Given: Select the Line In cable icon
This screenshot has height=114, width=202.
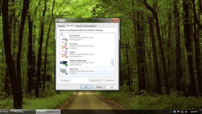Looking at the screenshot, I should point(64,54).
